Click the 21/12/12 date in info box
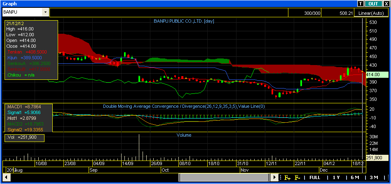Screen dimensions: 391x184 click(x=15, y=23)
